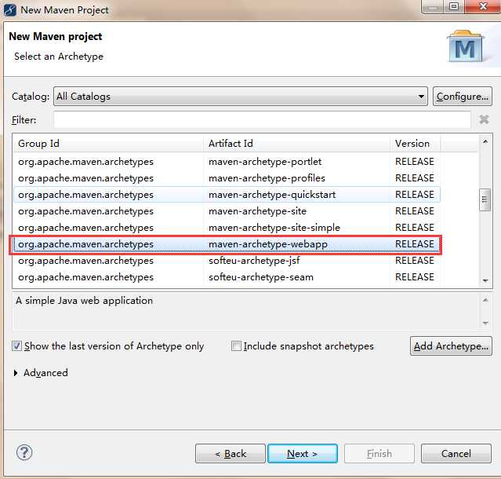Click the Configure... button
Viewport: 501px width, 479px height.
click(463, 97)
